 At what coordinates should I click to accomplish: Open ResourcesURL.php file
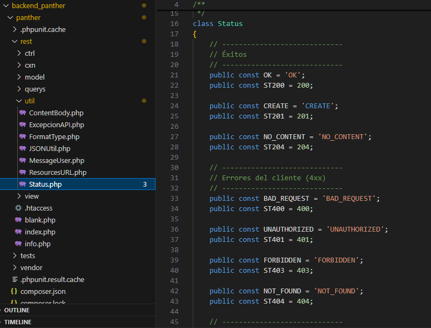58,173
